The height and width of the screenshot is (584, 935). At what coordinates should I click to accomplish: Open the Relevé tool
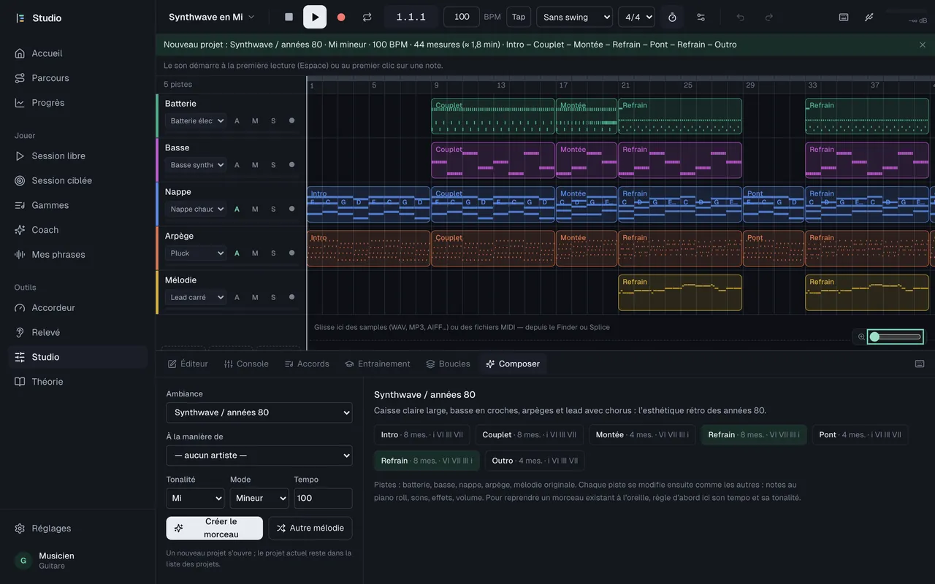[77, 333]
